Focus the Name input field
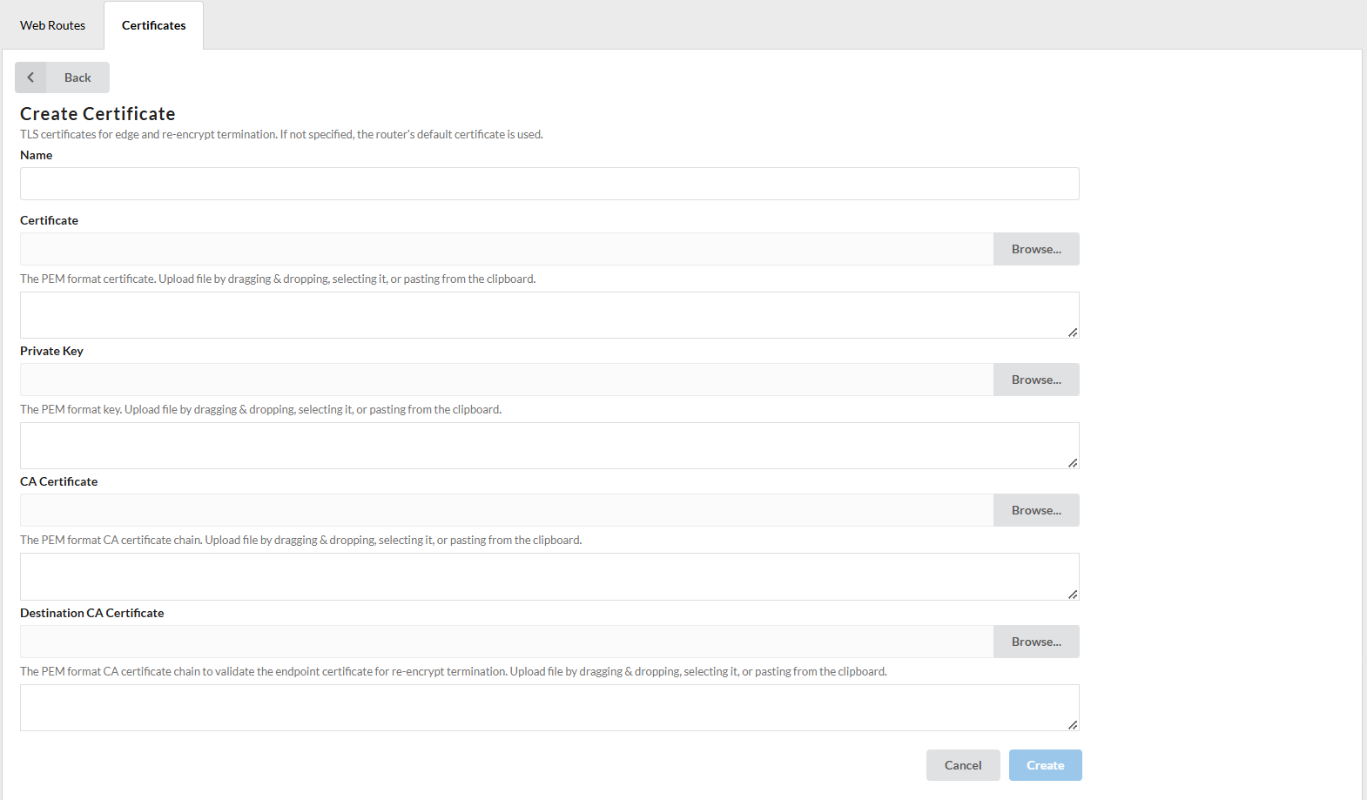The width and height of the screenshot is (1367, 800). click(549, 184)
